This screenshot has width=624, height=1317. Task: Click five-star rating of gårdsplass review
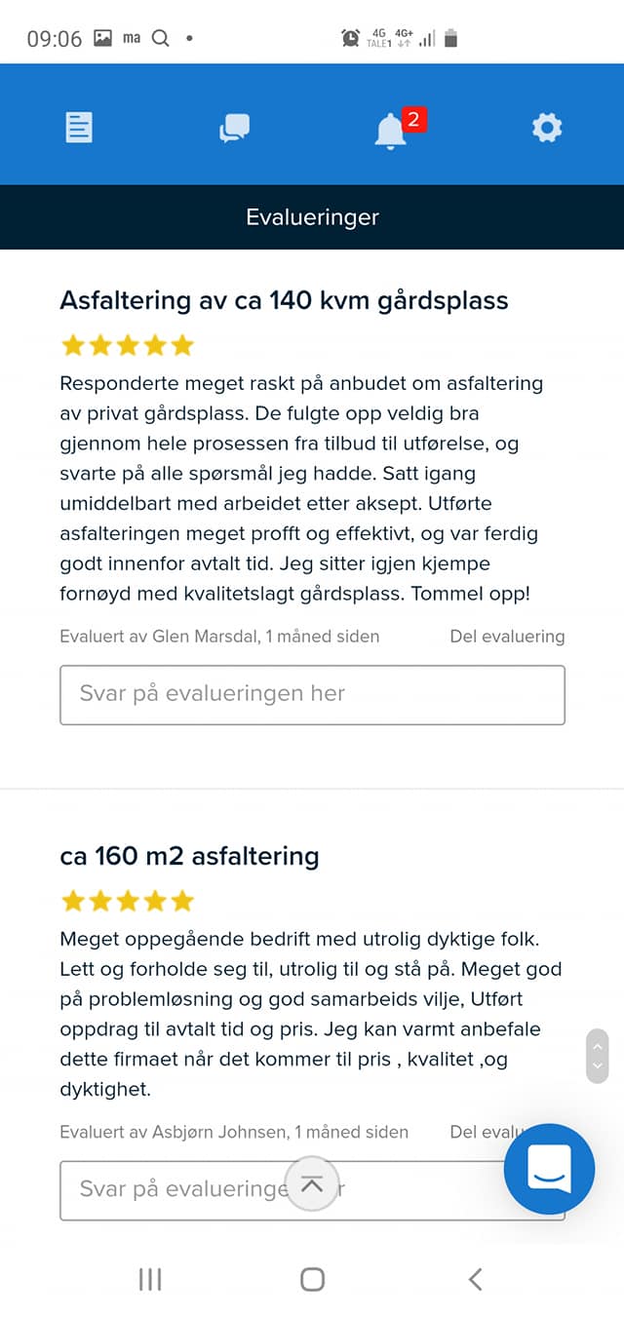point(127,345)
